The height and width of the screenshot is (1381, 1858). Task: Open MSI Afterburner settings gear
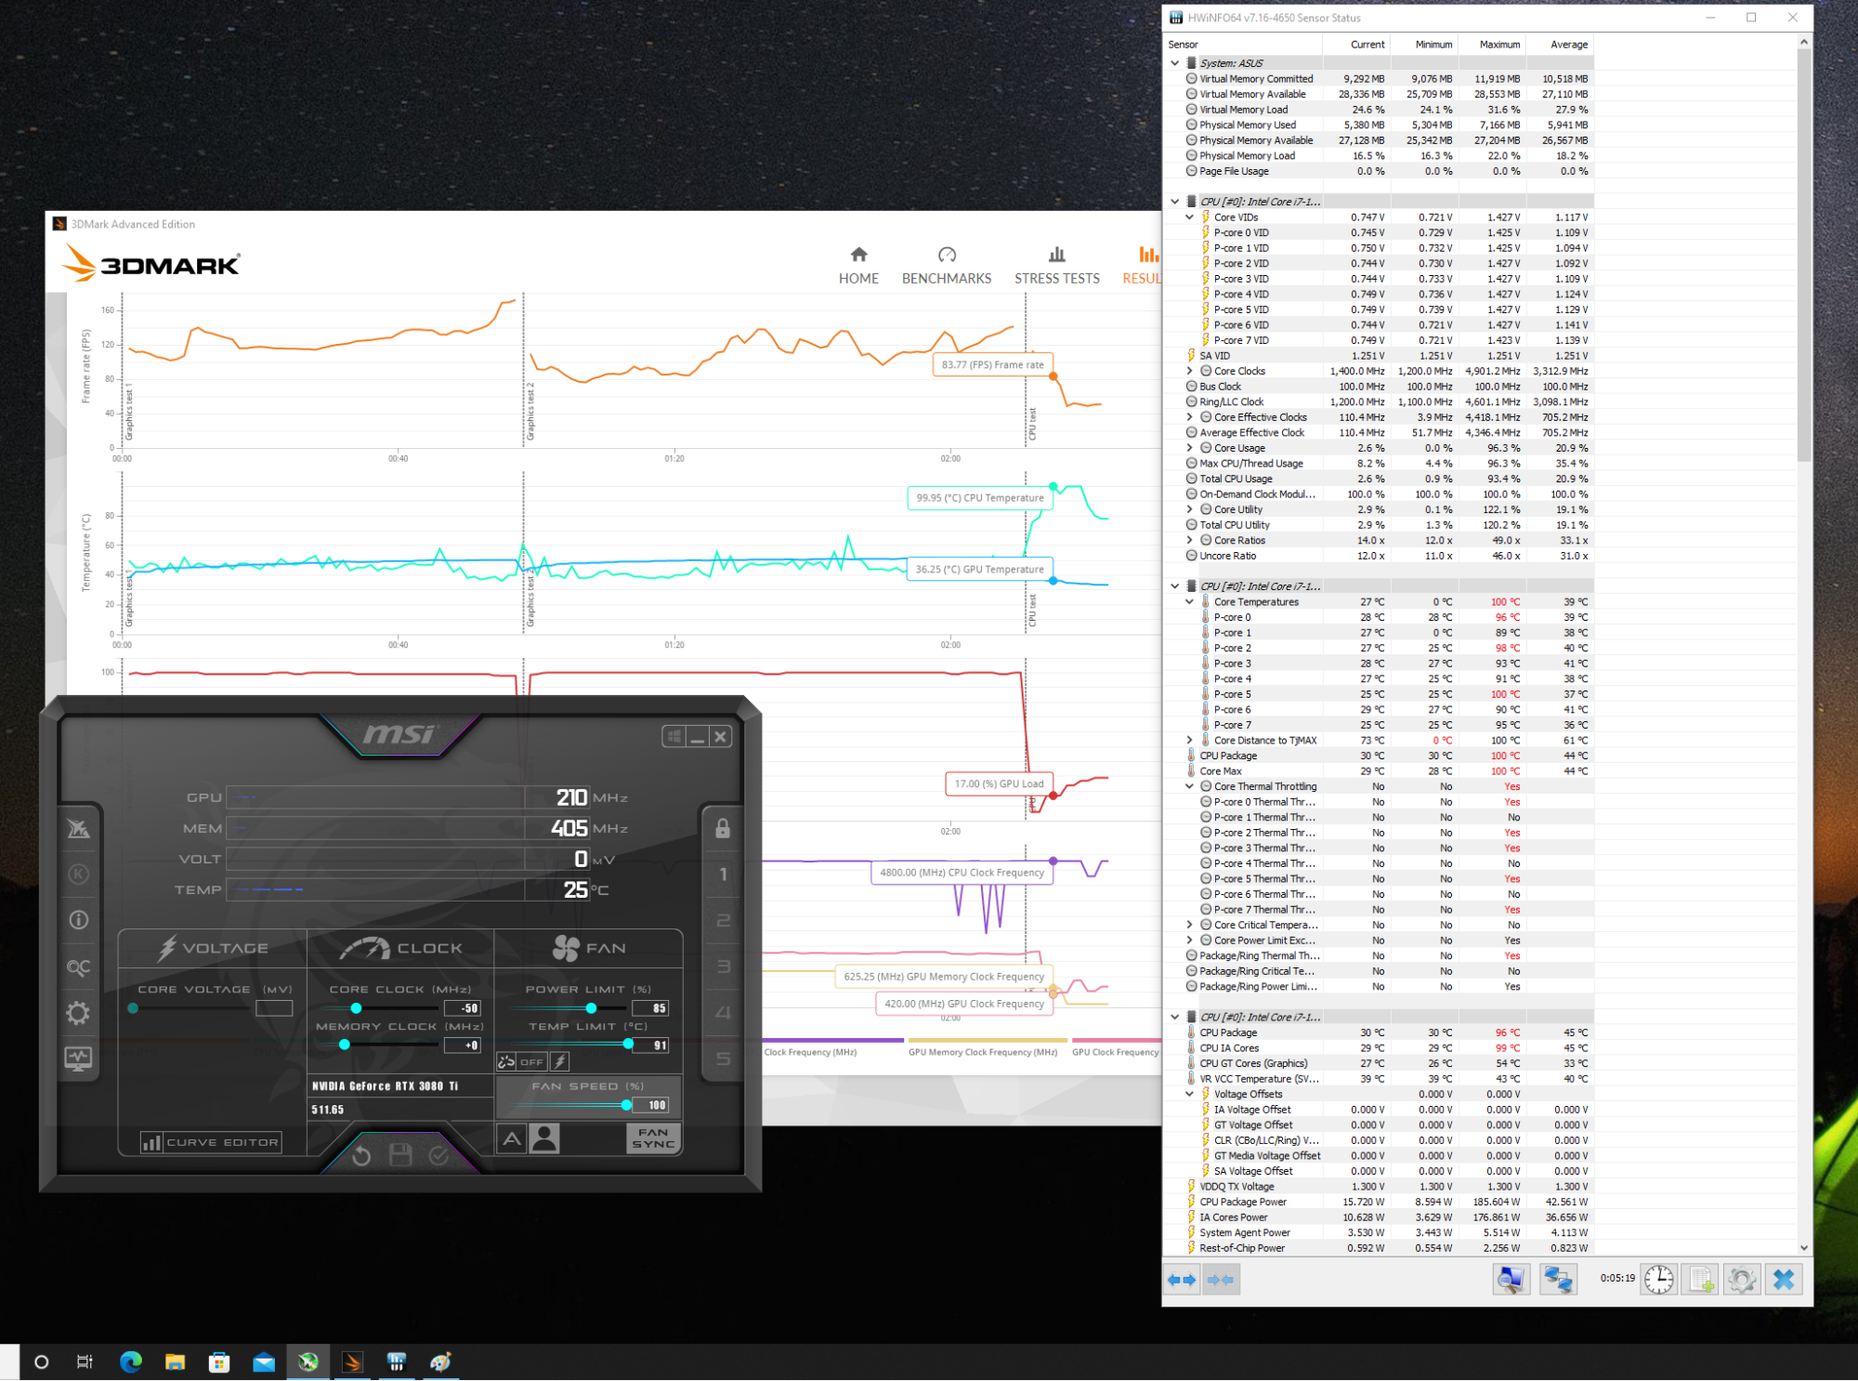[x=78, y=1013]
